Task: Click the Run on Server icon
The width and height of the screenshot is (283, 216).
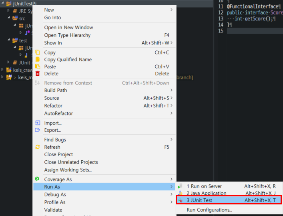Action: (181, 186)
